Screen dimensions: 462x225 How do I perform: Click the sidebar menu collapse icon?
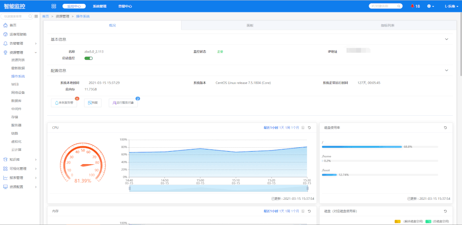36,17
